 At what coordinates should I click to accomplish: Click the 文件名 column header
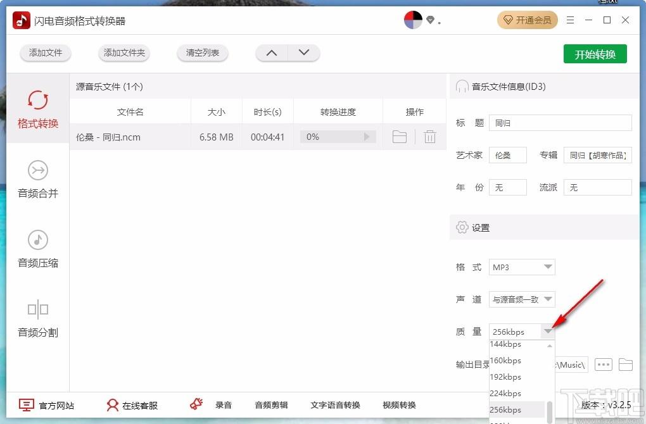(130, 112)
